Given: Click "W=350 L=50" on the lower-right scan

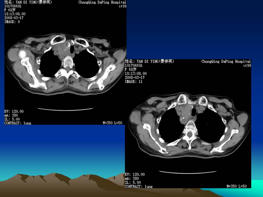Looking at the screenshot, I should pyautogui.click(x=236, y=186).
